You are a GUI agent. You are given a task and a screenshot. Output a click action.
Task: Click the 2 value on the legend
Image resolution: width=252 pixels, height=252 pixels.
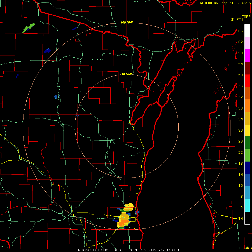pos(241,208)
